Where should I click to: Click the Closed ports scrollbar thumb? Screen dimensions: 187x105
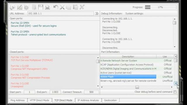pos(98,61)
